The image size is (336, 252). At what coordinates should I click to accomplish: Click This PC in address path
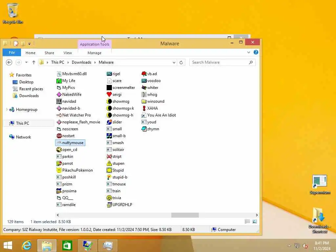coord(58,62)
